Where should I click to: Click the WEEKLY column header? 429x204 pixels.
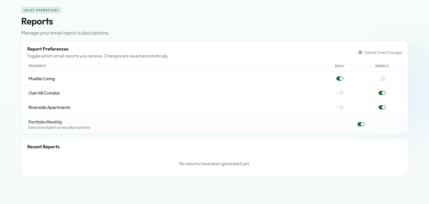(382, 66)
